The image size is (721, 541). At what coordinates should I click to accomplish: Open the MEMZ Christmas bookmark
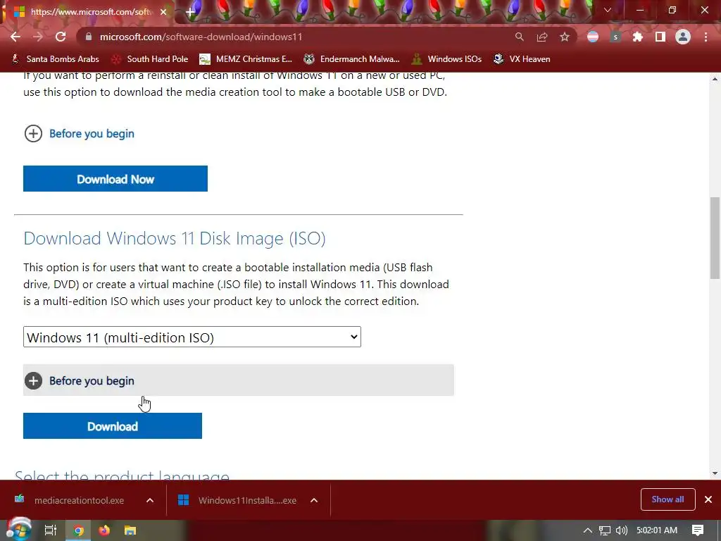click(x=246, y=59)
